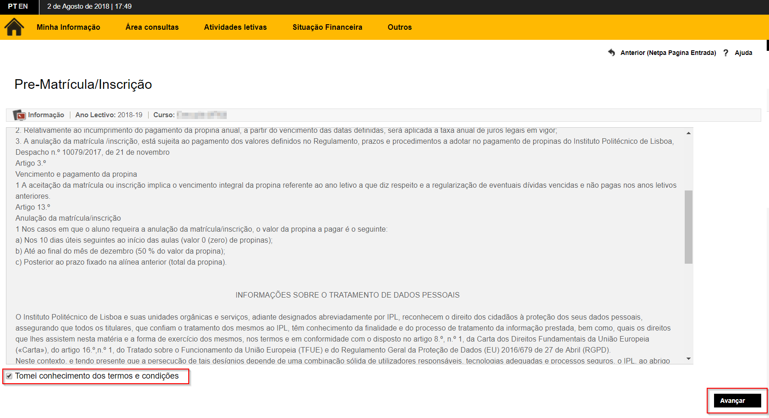Click the Informação folder icon
Screen dimensions: 769x418
click(x=19, y=115)
